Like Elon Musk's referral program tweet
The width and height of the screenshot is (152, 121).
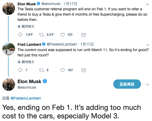[x=63, y=35]
